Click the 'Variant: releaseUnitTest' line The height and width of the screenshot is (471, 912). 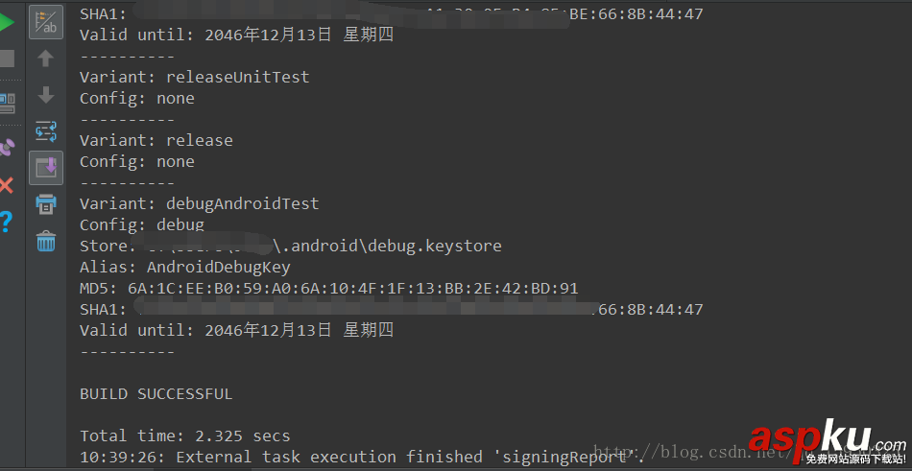194,77
